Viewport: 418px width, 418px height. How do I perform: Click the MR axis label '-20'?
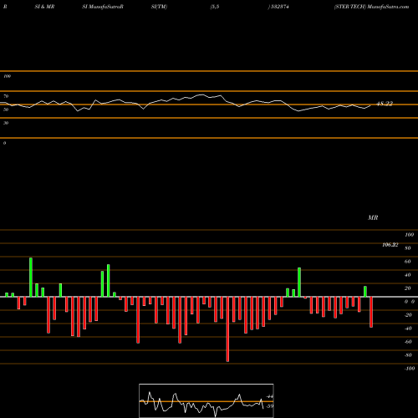pos(408,315)
